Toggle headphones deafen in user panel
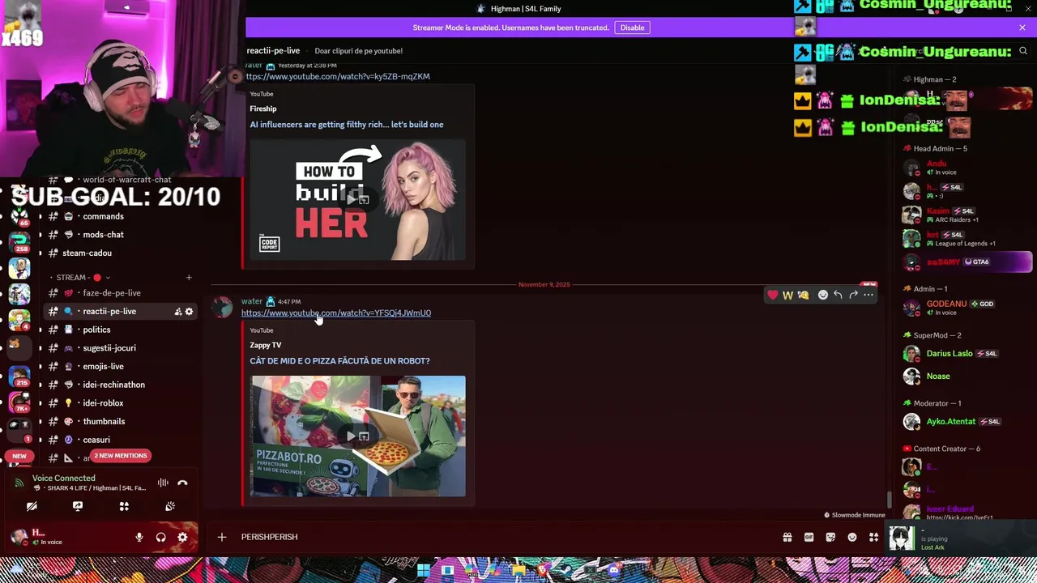This screenshot has height=583, width=1037. click(x=160, y=537)
